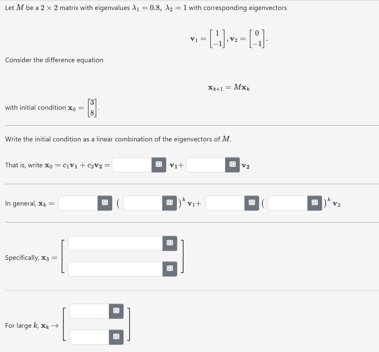The width and height of the screenshot is (379, 352).
Task: Open the keypad for the top large-k vector entry
Action: [116, 311]
